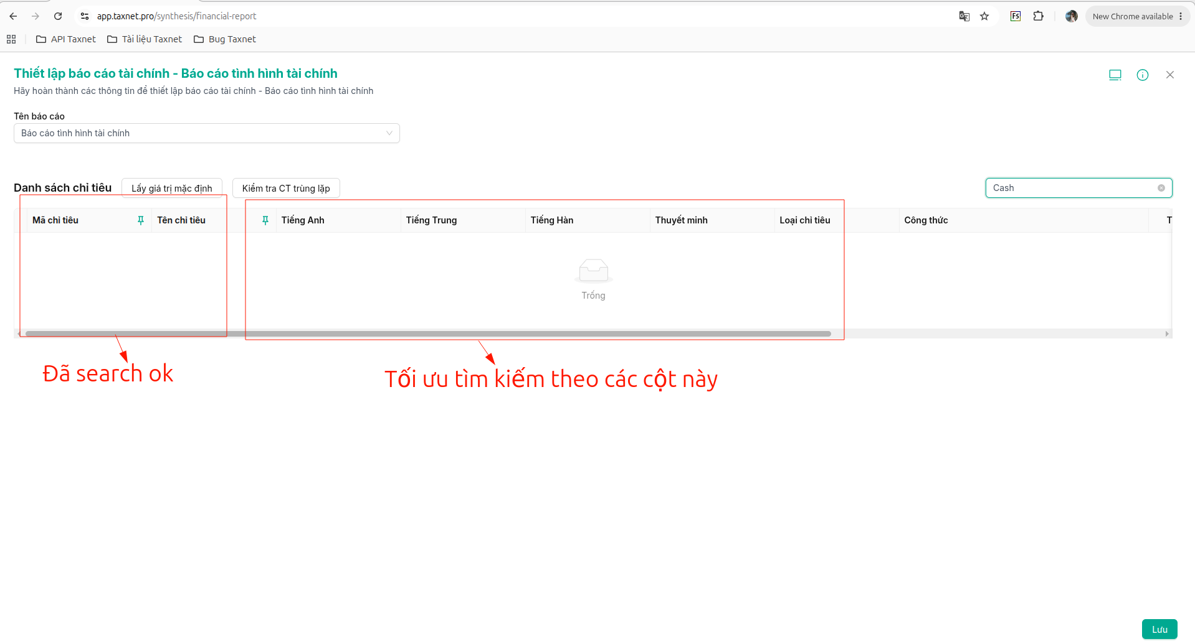Clear the Cash search text
Screen dimensions: 1195x644
[1161, 188]
